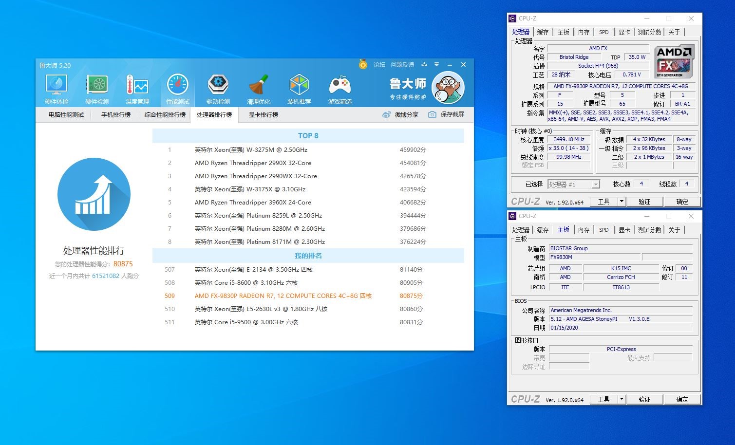The width and height of the screenshot is (735, 445).
Task: Select Xeon Platinum 8259L row
Action: [308, 216]
